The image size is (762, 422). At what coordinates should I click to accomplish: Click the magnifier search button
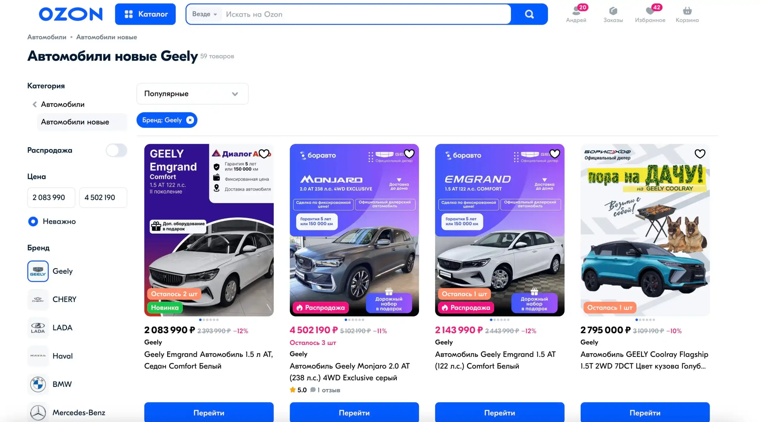coord(529,14)
